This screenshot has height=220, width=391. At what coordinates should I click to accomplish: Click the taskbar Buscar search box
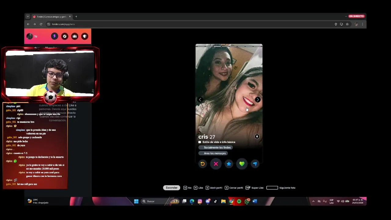click(x=160, y=201)
